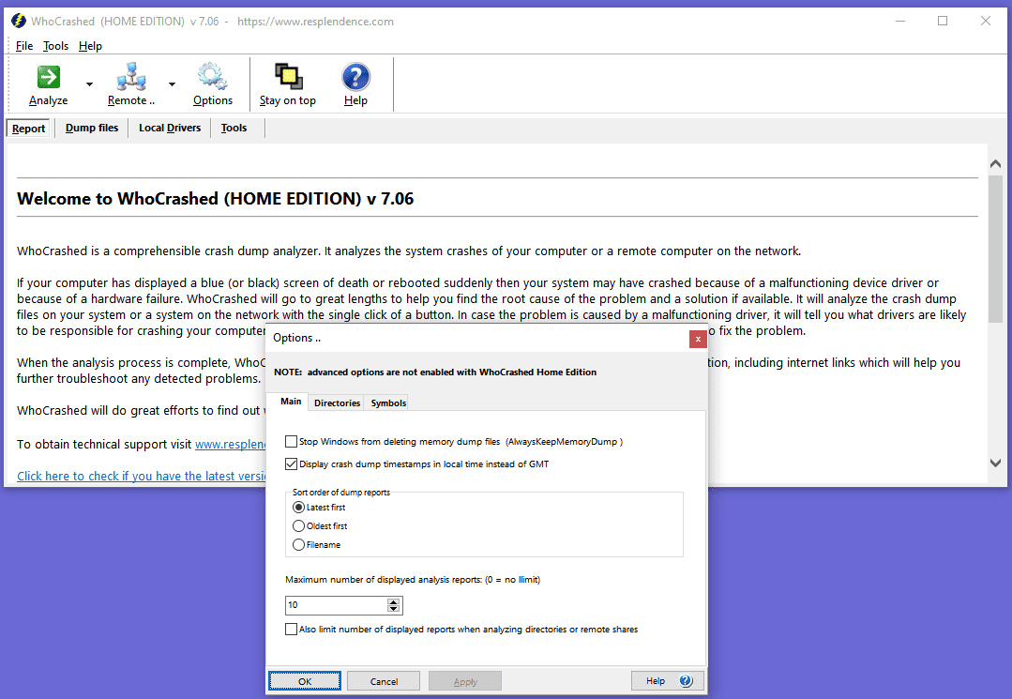This screenshot has width=1012, height=699.
Task: Open the www.resplendence support link
Action: coord(231,444)
